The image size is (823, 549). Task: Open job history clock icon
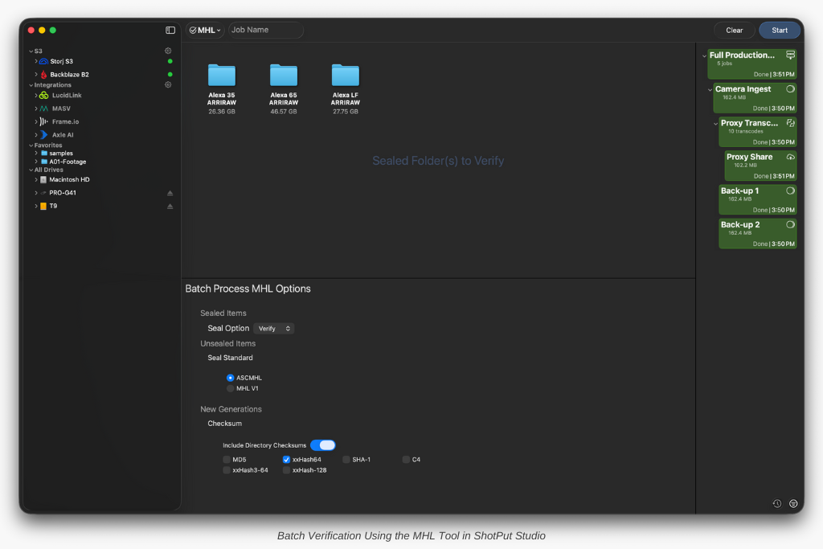point(776,503)
